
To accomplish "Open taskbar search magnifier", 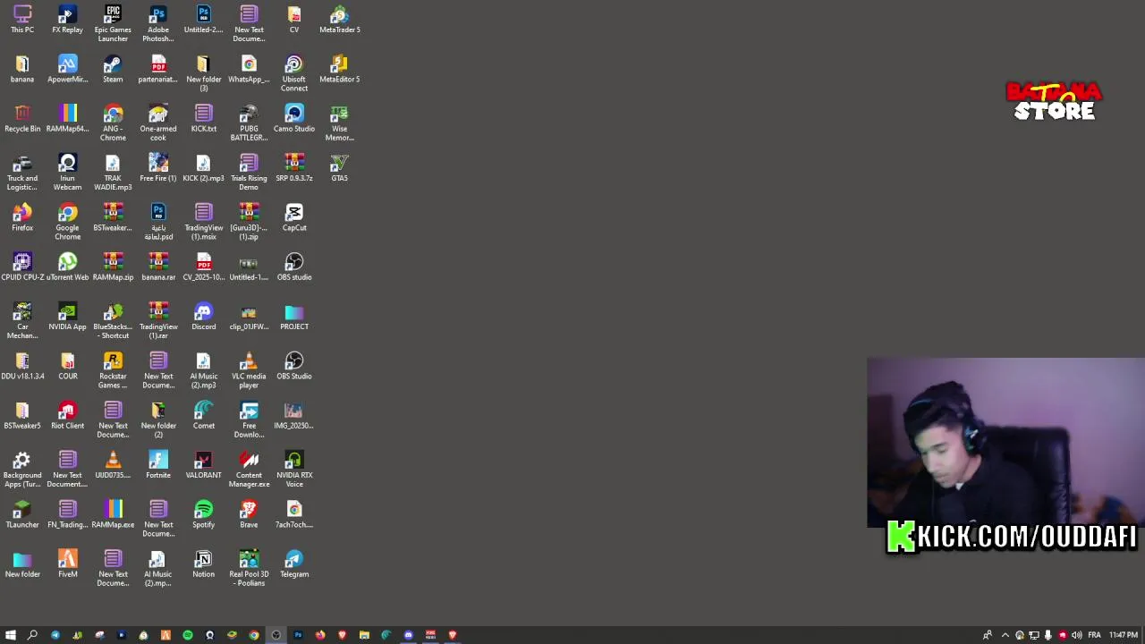I will [x=32, y=635].
